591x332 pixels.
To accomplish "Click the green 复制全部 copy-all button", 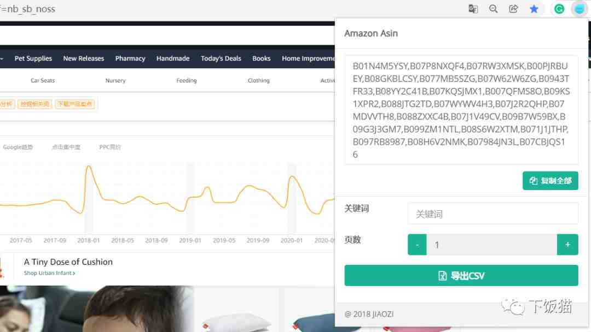I will click(551, 181).
